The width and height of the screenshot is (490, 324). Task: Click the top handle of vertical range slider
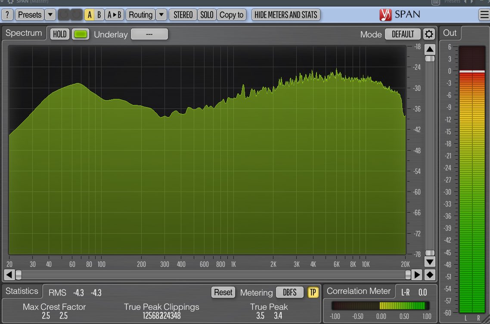430,59
